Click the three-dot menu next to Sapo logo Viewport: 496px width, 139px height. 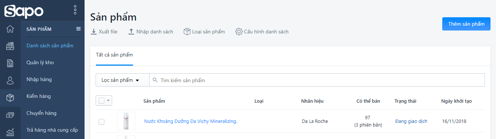pos(75,10)
